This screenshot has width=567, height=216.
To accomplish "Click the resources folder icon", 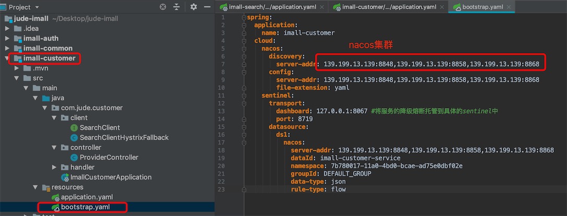I will coord(46,187).
